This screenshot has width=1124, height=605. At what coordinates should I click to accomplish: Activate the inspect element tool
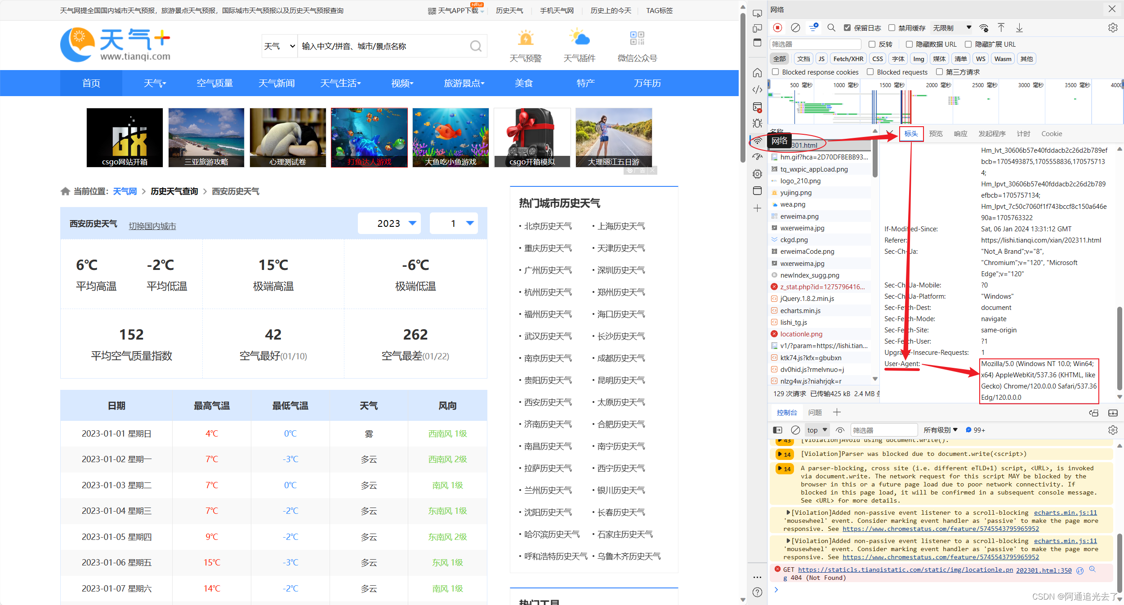[757, 13]
